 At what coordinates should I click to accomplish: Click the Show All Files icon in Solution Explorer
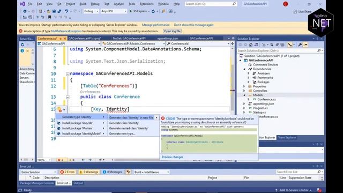[x=282, y=44]
